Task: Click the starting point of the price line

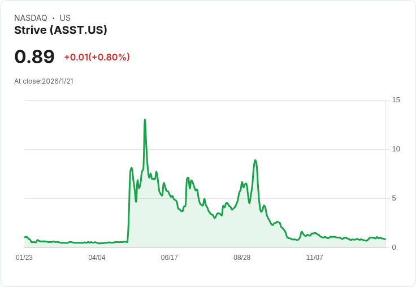Action: [x=25, y=237]
